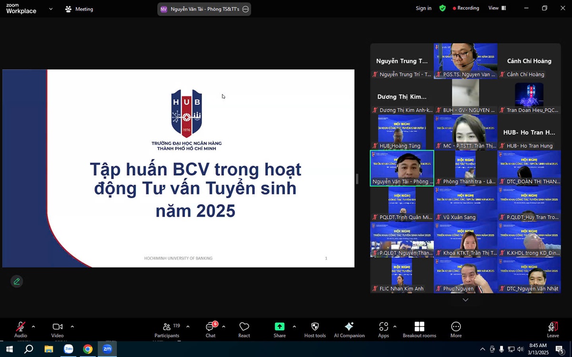Screen dimensions: 572x357
Task: Select Nguyễn Trung Trí participant tile
Action: tap(402, 61)
